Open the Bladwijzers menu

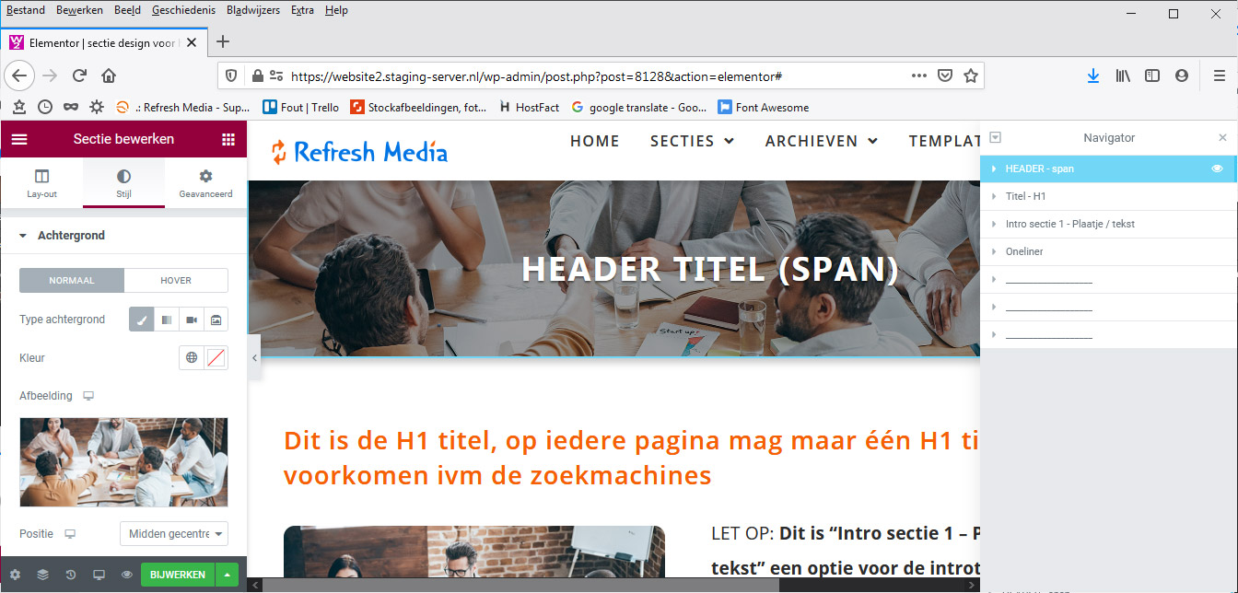251,10
